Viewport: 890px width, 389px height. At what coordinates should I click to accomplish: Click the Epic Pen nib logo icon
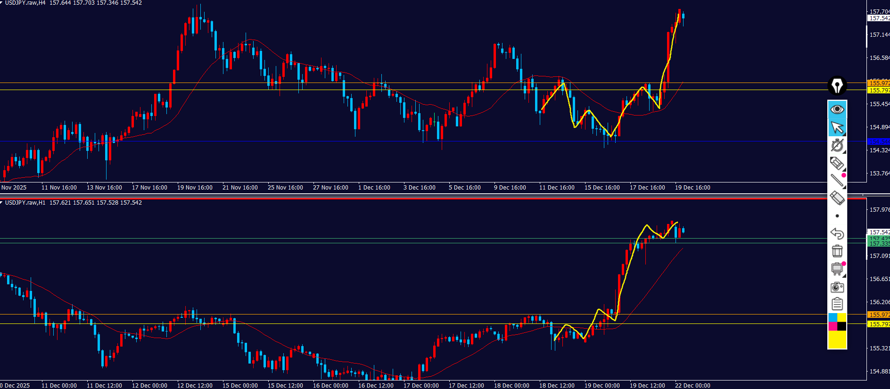(x=837, y=86)
